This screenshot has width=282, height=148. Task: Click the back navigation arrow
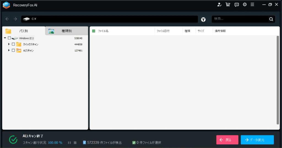point(7,19)
